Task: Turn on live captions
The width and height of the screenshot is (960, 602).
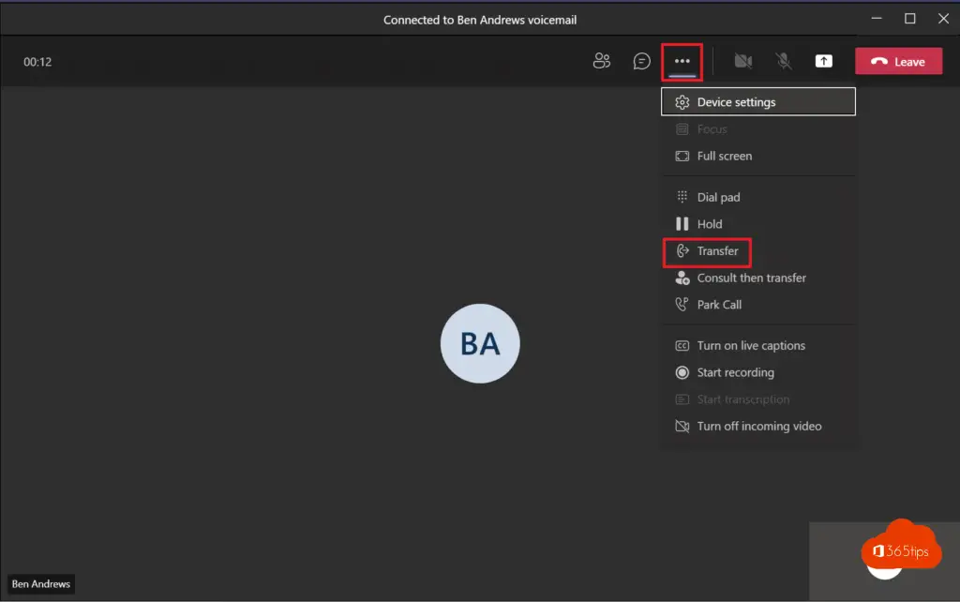Action: pos(750,345)
